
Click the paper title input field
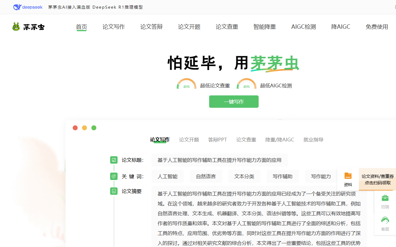tap(220, 160)
